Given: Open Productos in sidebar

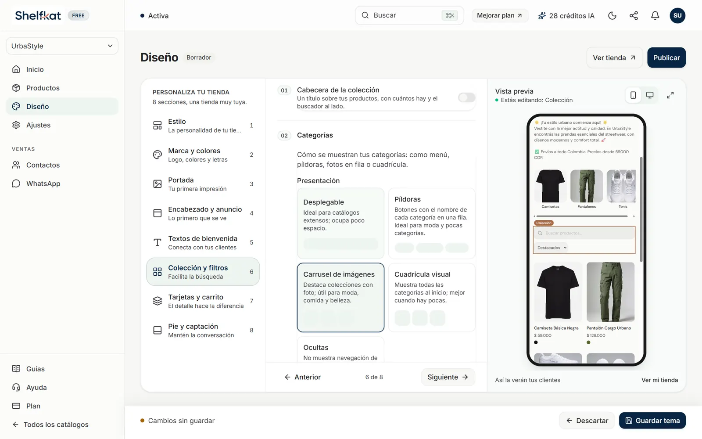Looking at the screenshot, I should 62,88.
